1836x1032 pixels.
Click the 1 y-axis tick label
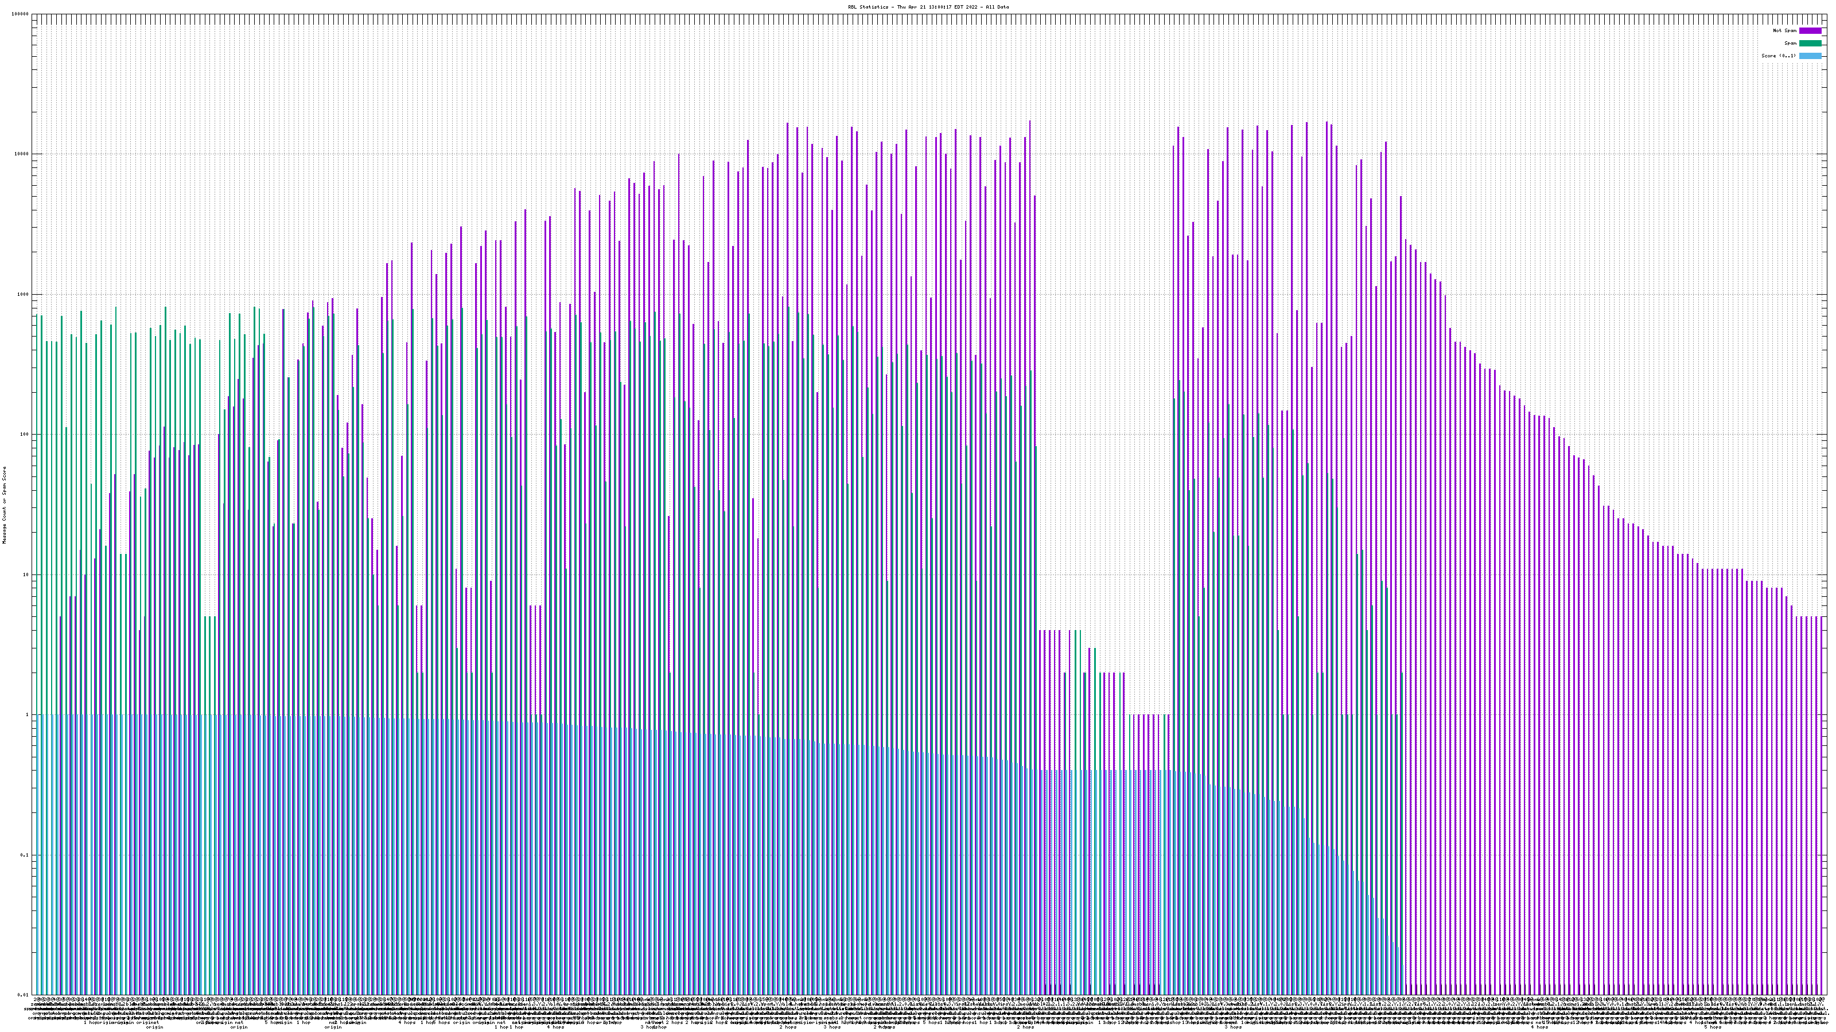28,715
